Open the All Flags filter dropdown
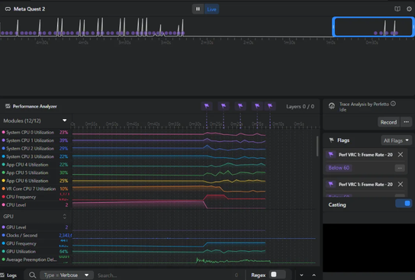The width and height of the screenshot is (415, 280). [396, 140]
